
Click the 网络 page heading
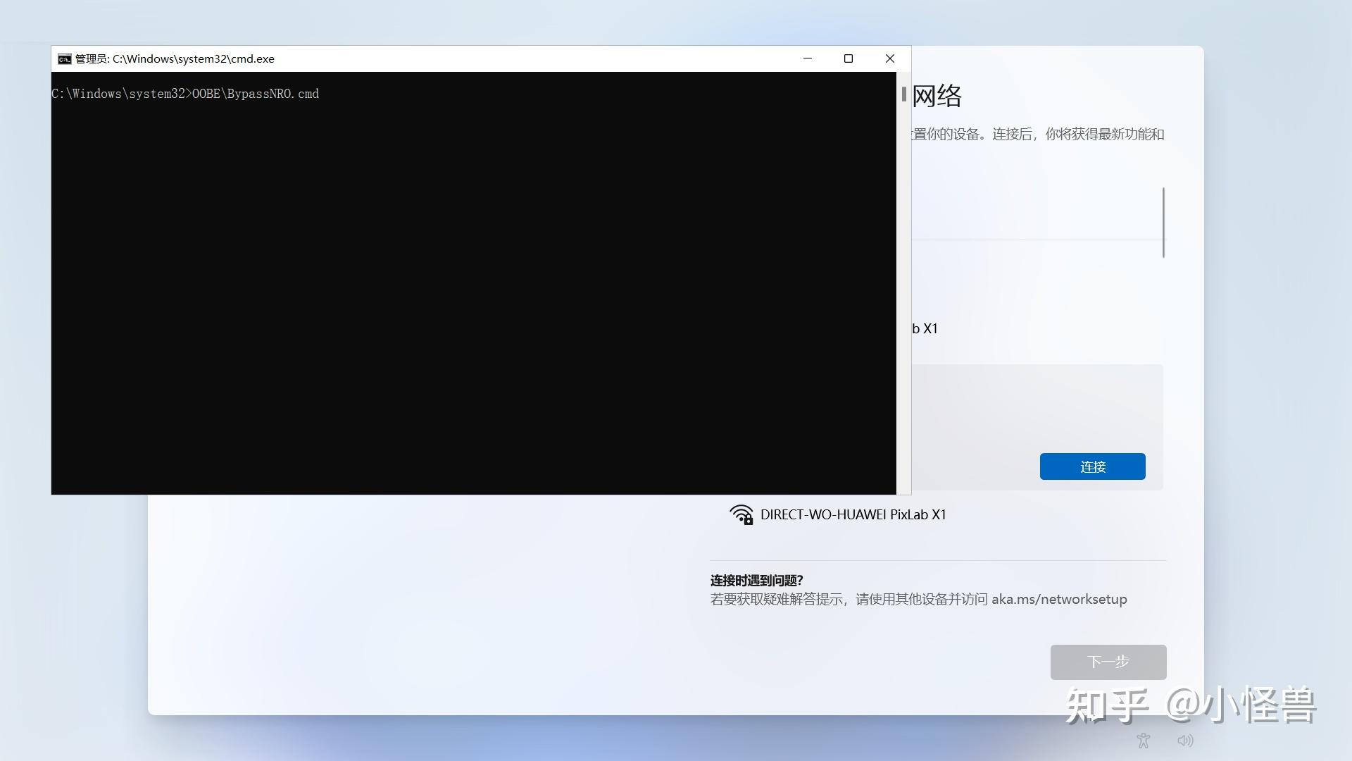(937, 95)
